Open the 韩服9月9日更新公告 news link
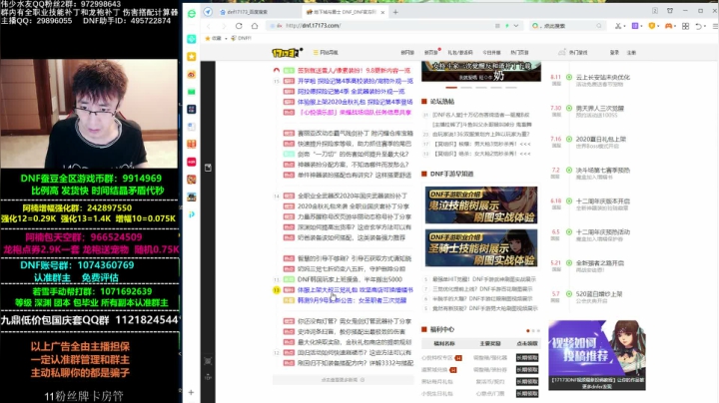Viewport: 719px width, 403px height. tap(353, 300)
